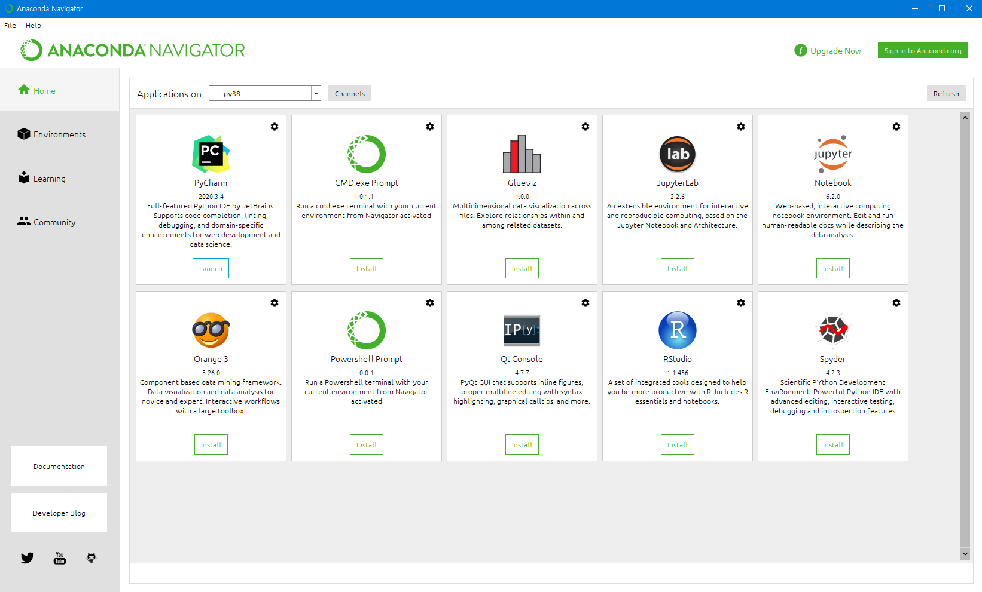Image resolution: width=982 pixels, height=592 pixels.
Task: Open the PyCharm tile gear options
Action: point(275,127)
